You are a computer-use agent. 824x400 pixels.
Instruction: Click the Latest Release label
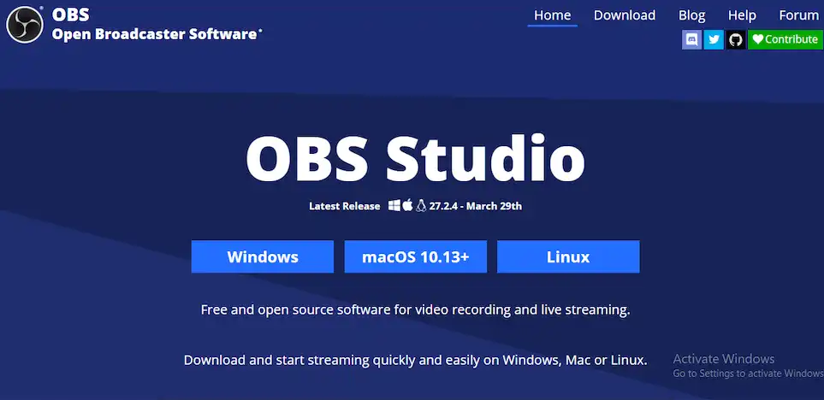point(345,206)
